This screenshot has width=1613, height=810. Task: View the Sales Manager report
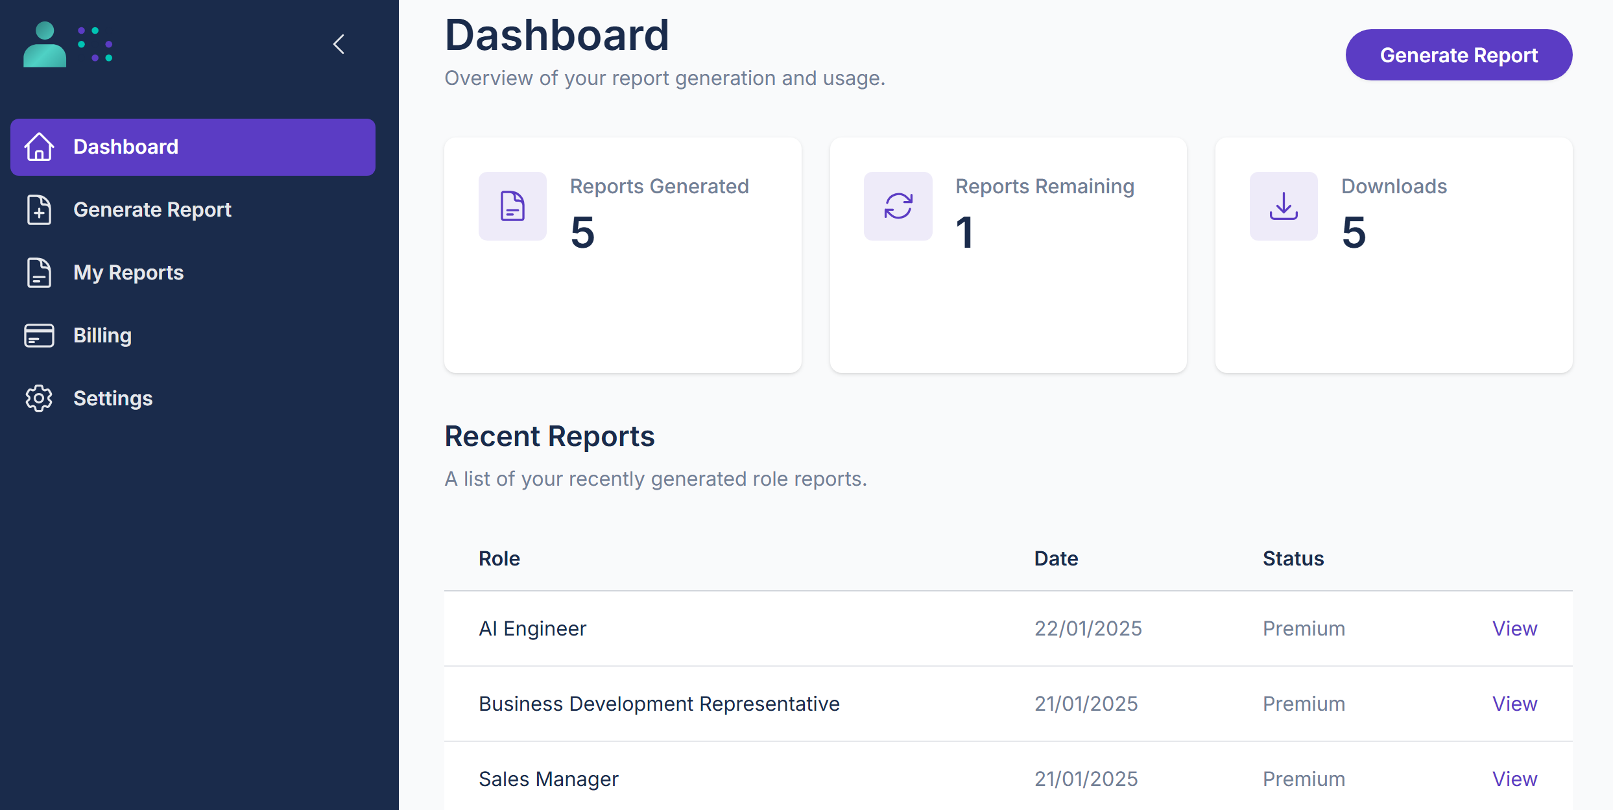point(1514,779)
